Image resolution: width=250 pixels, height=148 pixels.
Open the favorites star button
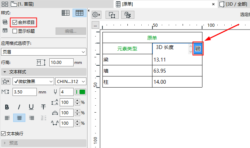[6, 82]
